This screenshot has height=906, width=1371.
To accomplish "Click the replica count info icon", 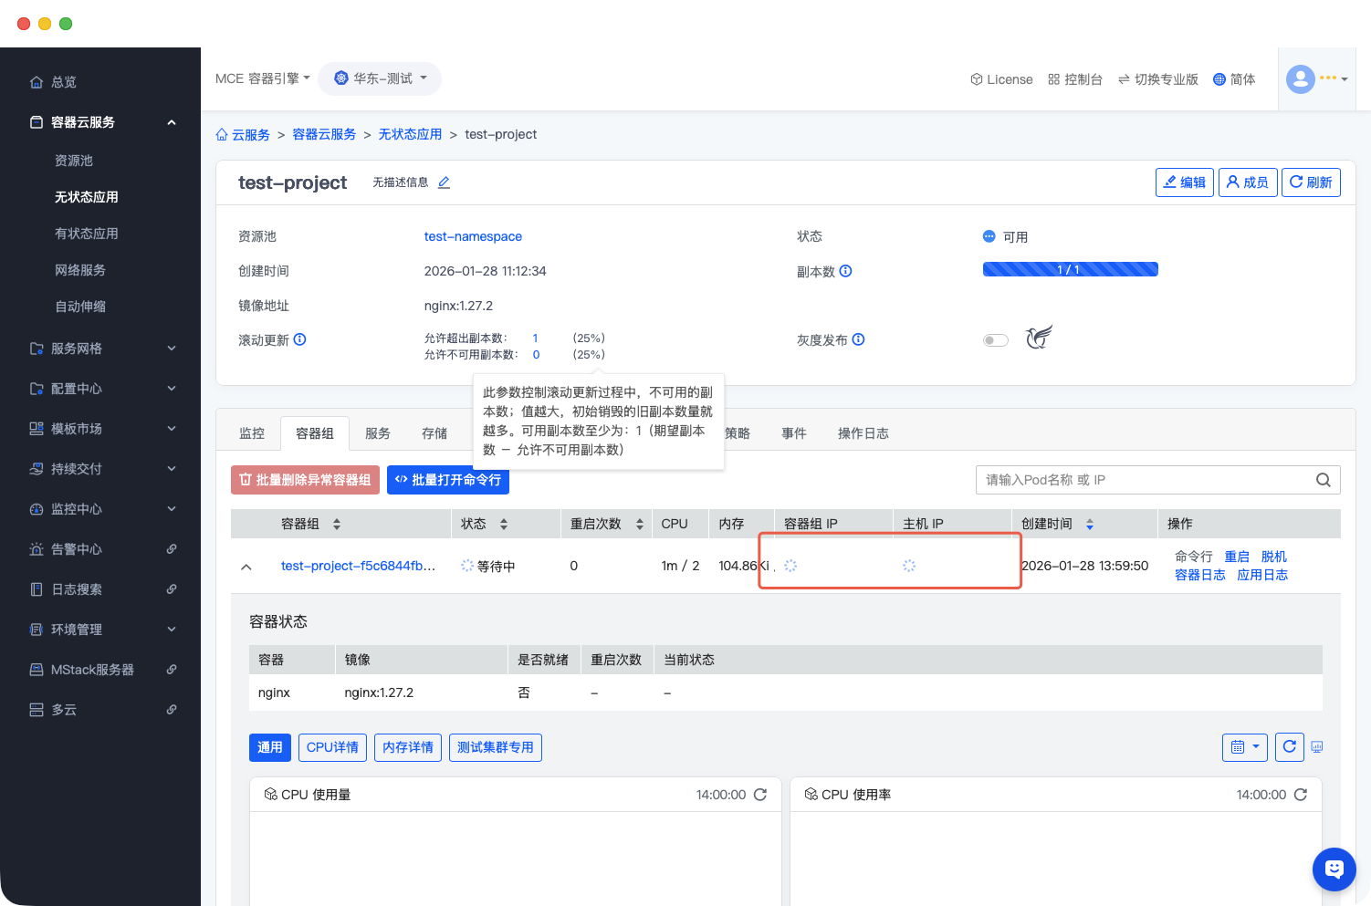I will click(845, 271).
